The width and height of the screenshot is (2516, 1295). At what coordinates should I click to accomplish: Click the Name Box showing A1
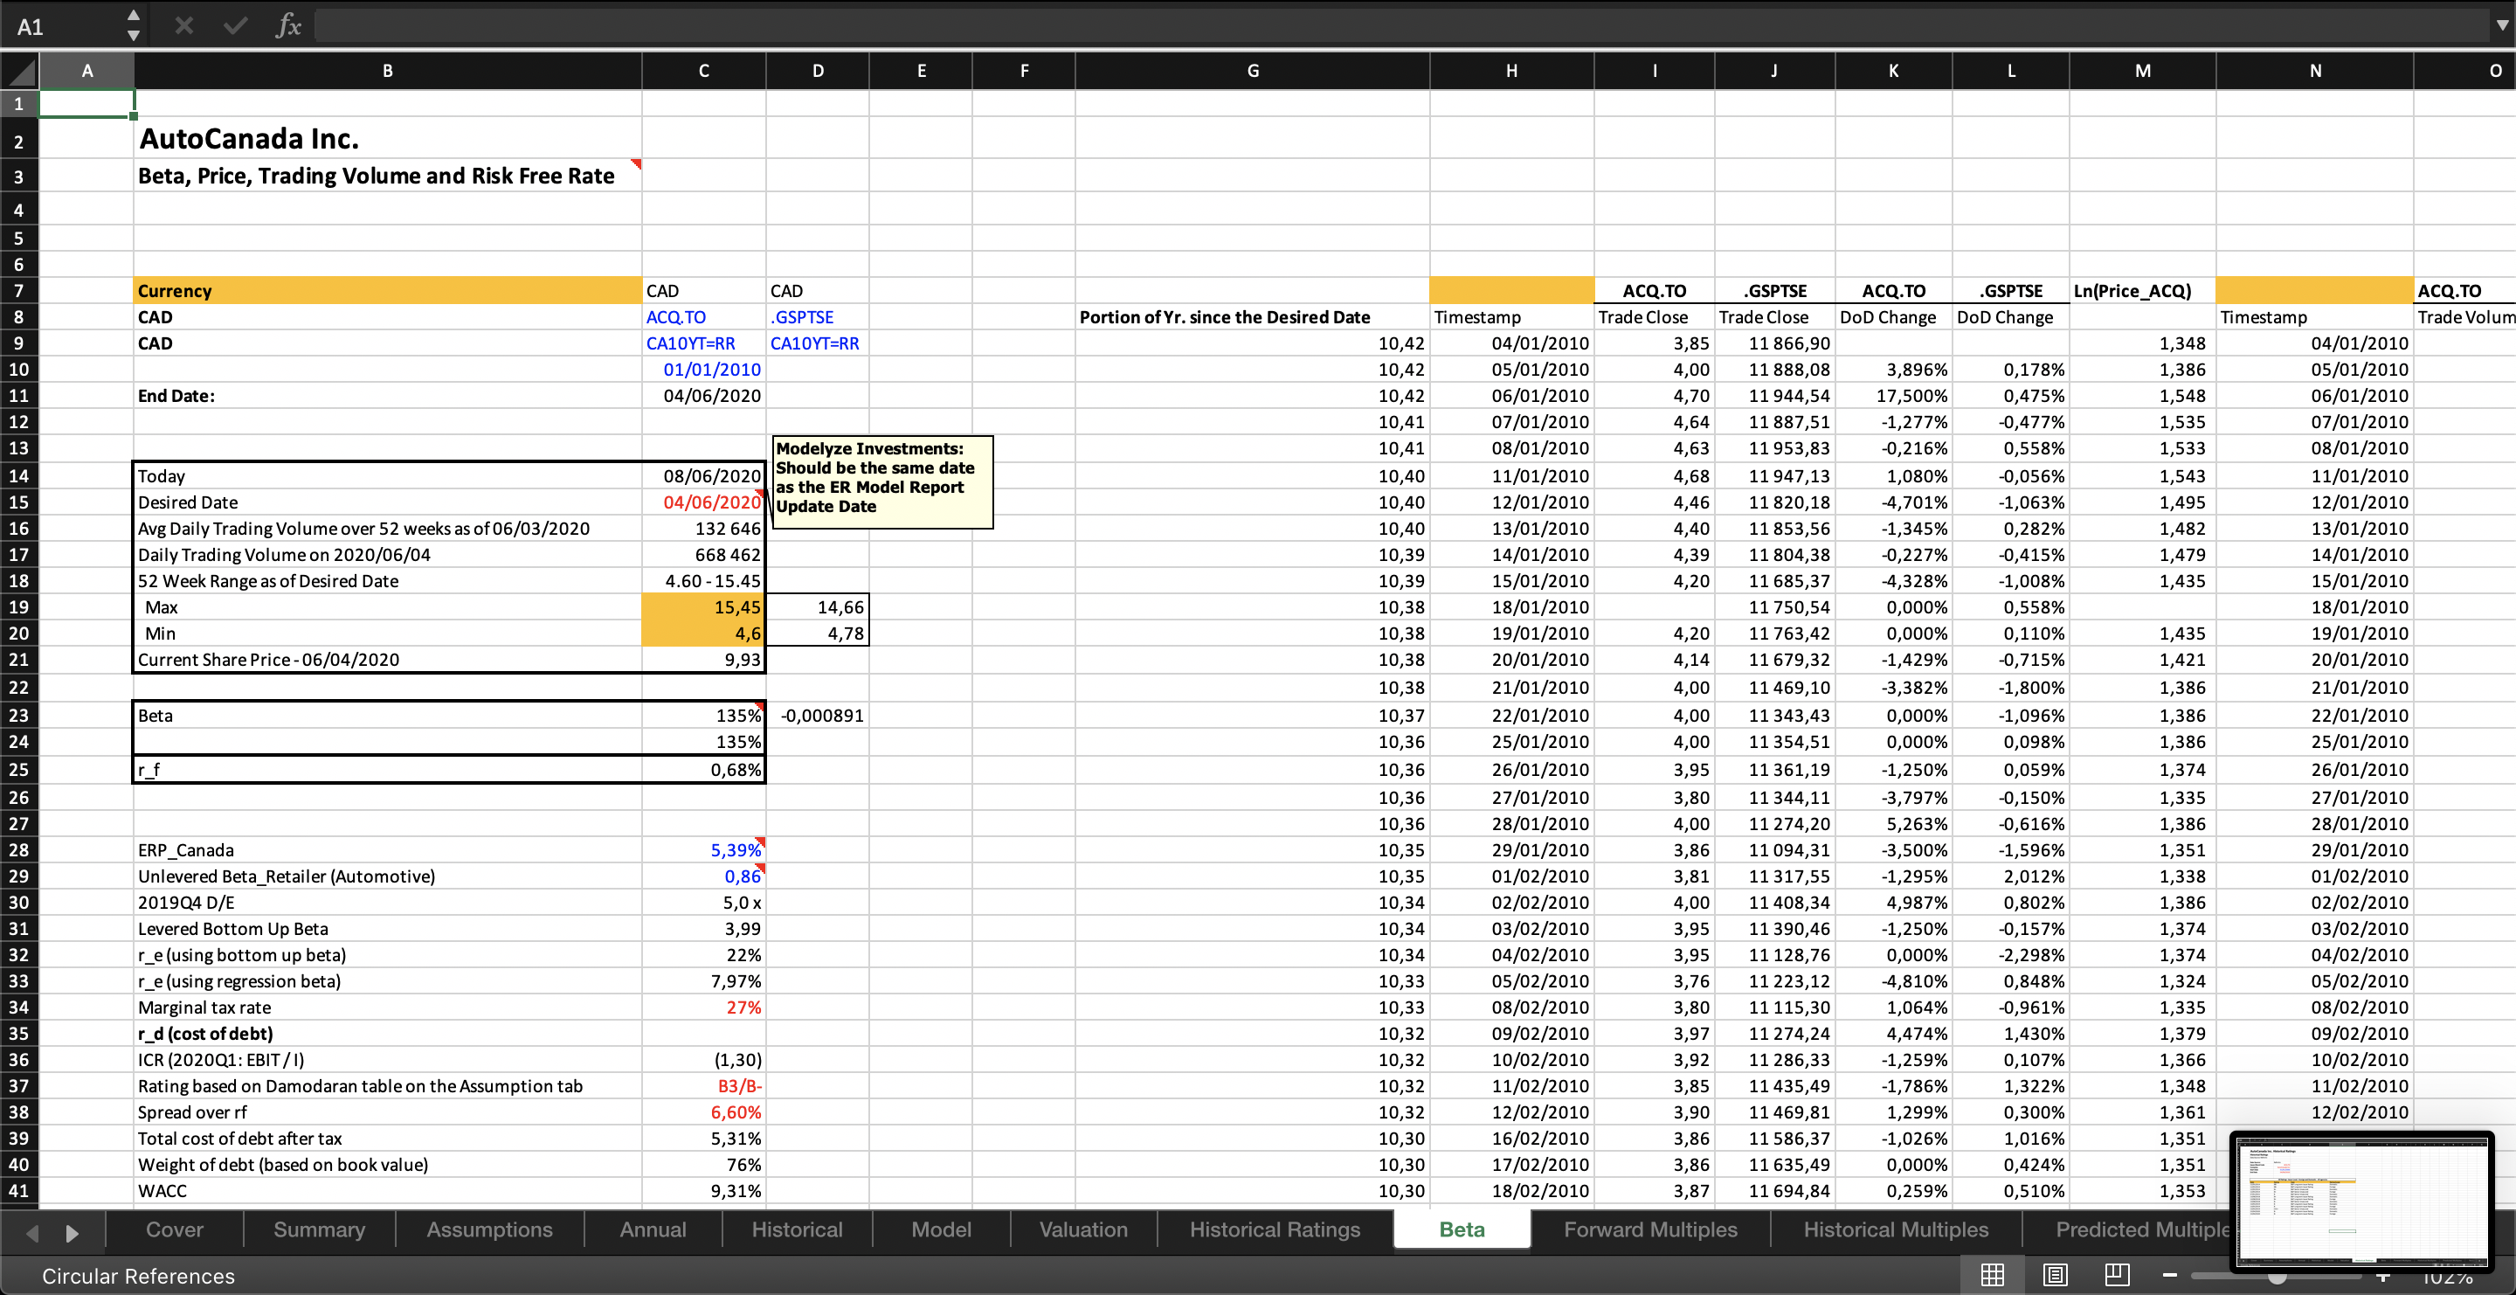[64, 25]
